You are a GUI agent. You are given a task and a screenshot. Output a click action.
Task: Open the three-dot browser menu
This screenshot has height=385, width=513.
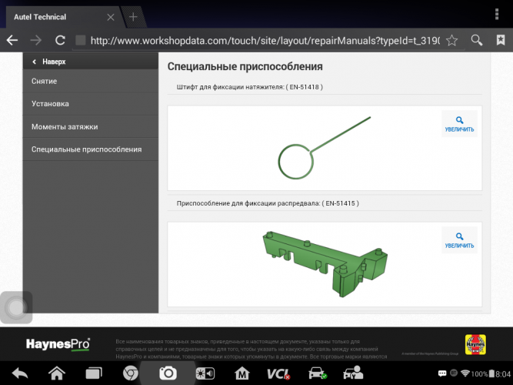coord(497,15)
